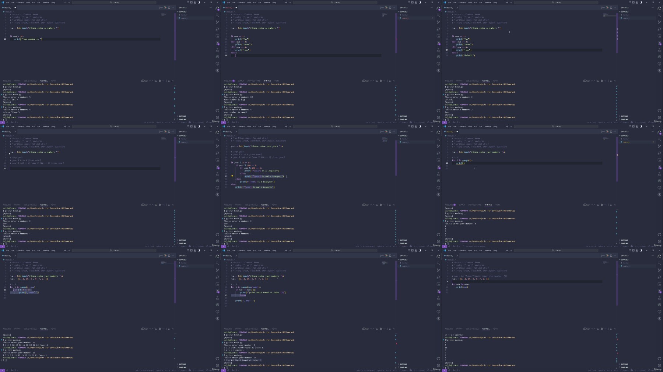Screen dimensions: 663x372
Task: Open run dropdown arrow in leapyear if-else window
Action: click(x=383, y=131)
